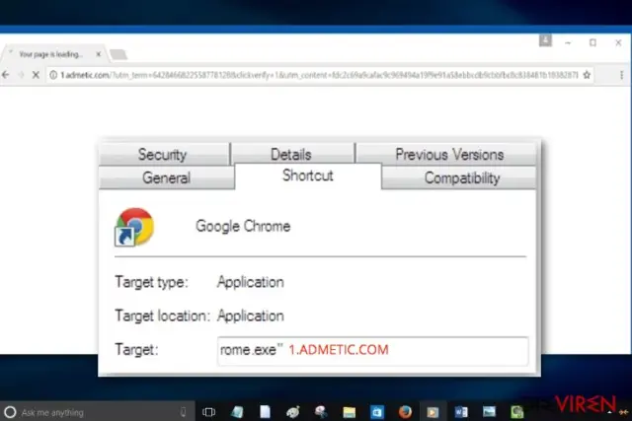Viewport: 632px width, 421px height.
Task: Click the Cortana circle icon
Action: point(10,412)
